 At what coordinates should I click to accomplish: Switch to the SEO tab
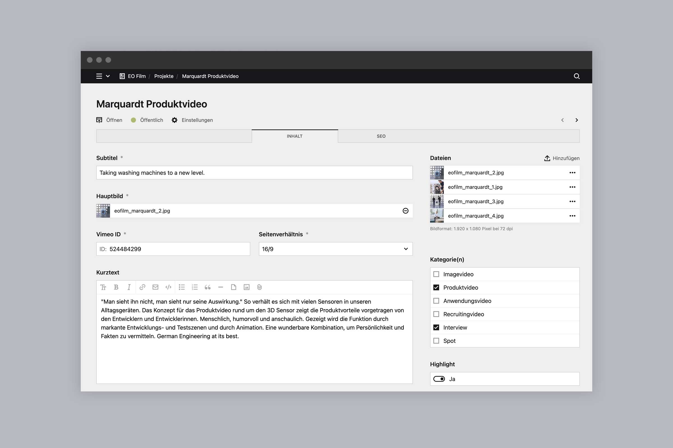(381, 136)
